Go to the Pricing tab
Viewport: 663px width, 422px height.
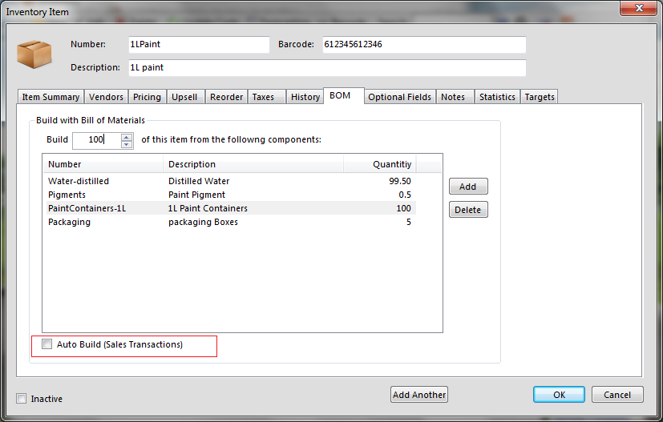tap(147, 97)
